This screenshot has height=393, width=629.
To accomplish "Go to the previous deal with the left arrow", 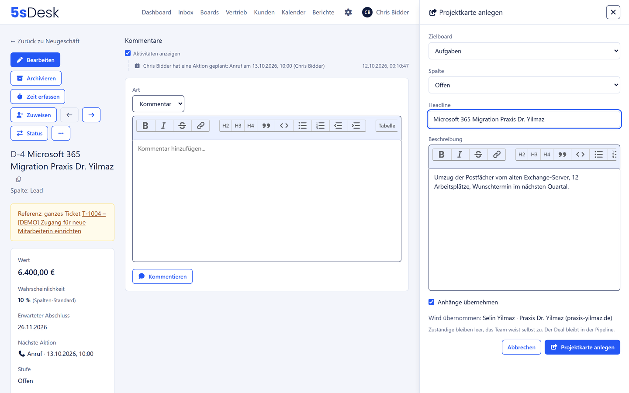I will click(69, 115).
